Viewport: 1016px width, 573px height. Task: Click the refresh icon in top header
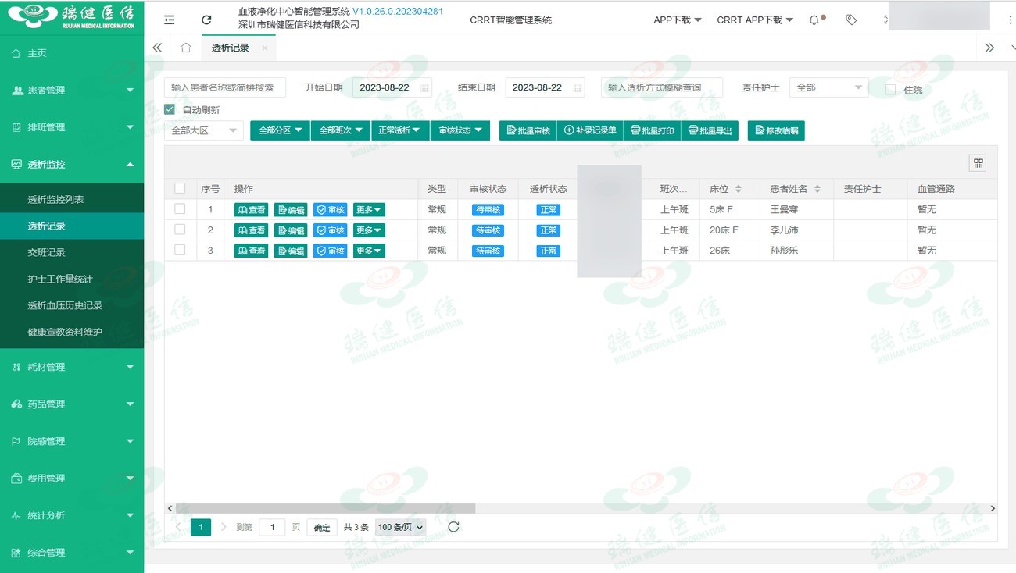pos(206,20)
